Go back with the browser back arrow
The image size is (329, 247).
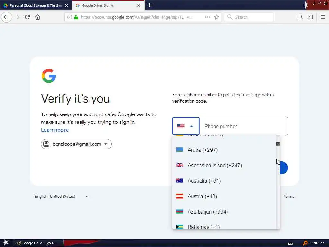pos(6,17)
